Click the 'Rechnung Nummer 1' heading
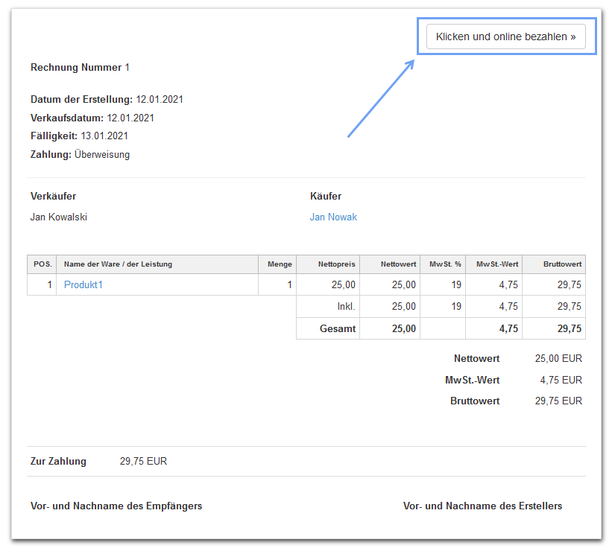The image size is (615, 554). pos(80,68)
